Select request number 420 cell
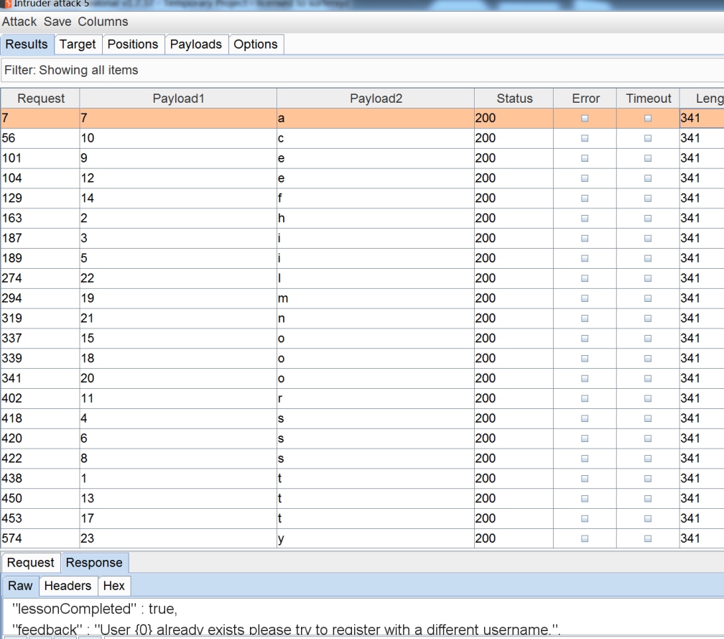Screen dimensions: 724x639 (x=40, y=438)
